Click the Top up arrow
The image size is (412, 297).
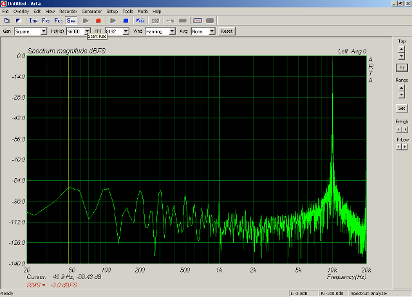pos(401,50)
